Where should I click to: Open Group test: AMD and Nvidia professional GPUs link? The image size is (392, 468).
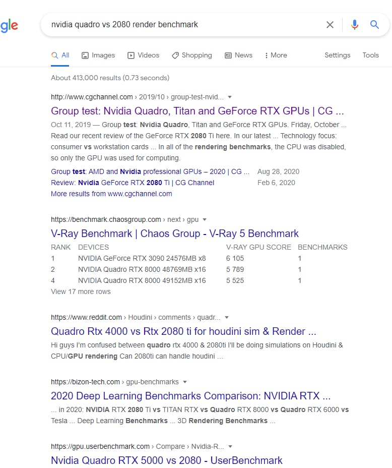[150, 171]
